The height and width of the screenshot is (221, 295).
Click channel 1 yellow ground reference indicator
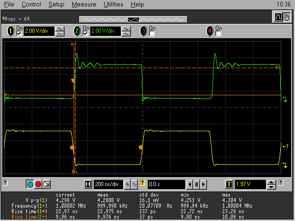tap(285, 165)
